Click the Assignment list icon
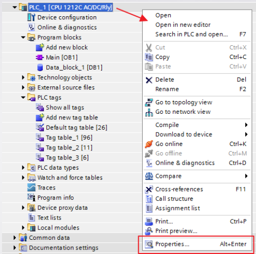This screenshot has height=254, width=256. click(149, 208)
